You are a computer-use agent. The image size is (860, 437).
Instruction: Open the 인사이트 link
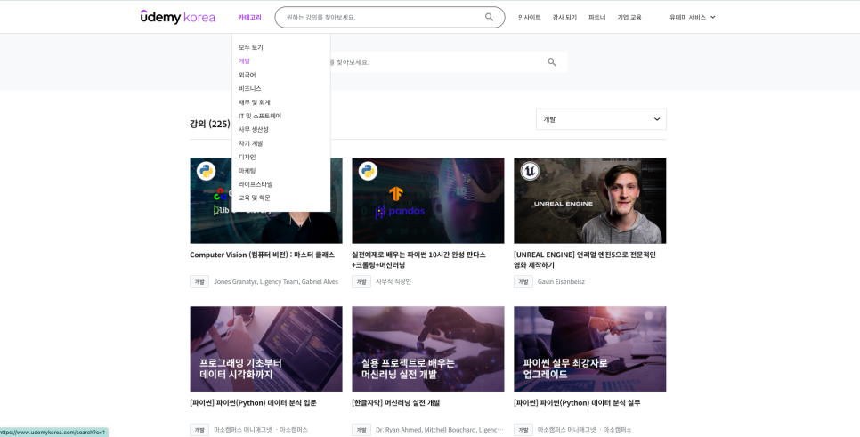(x=530, y=18)
